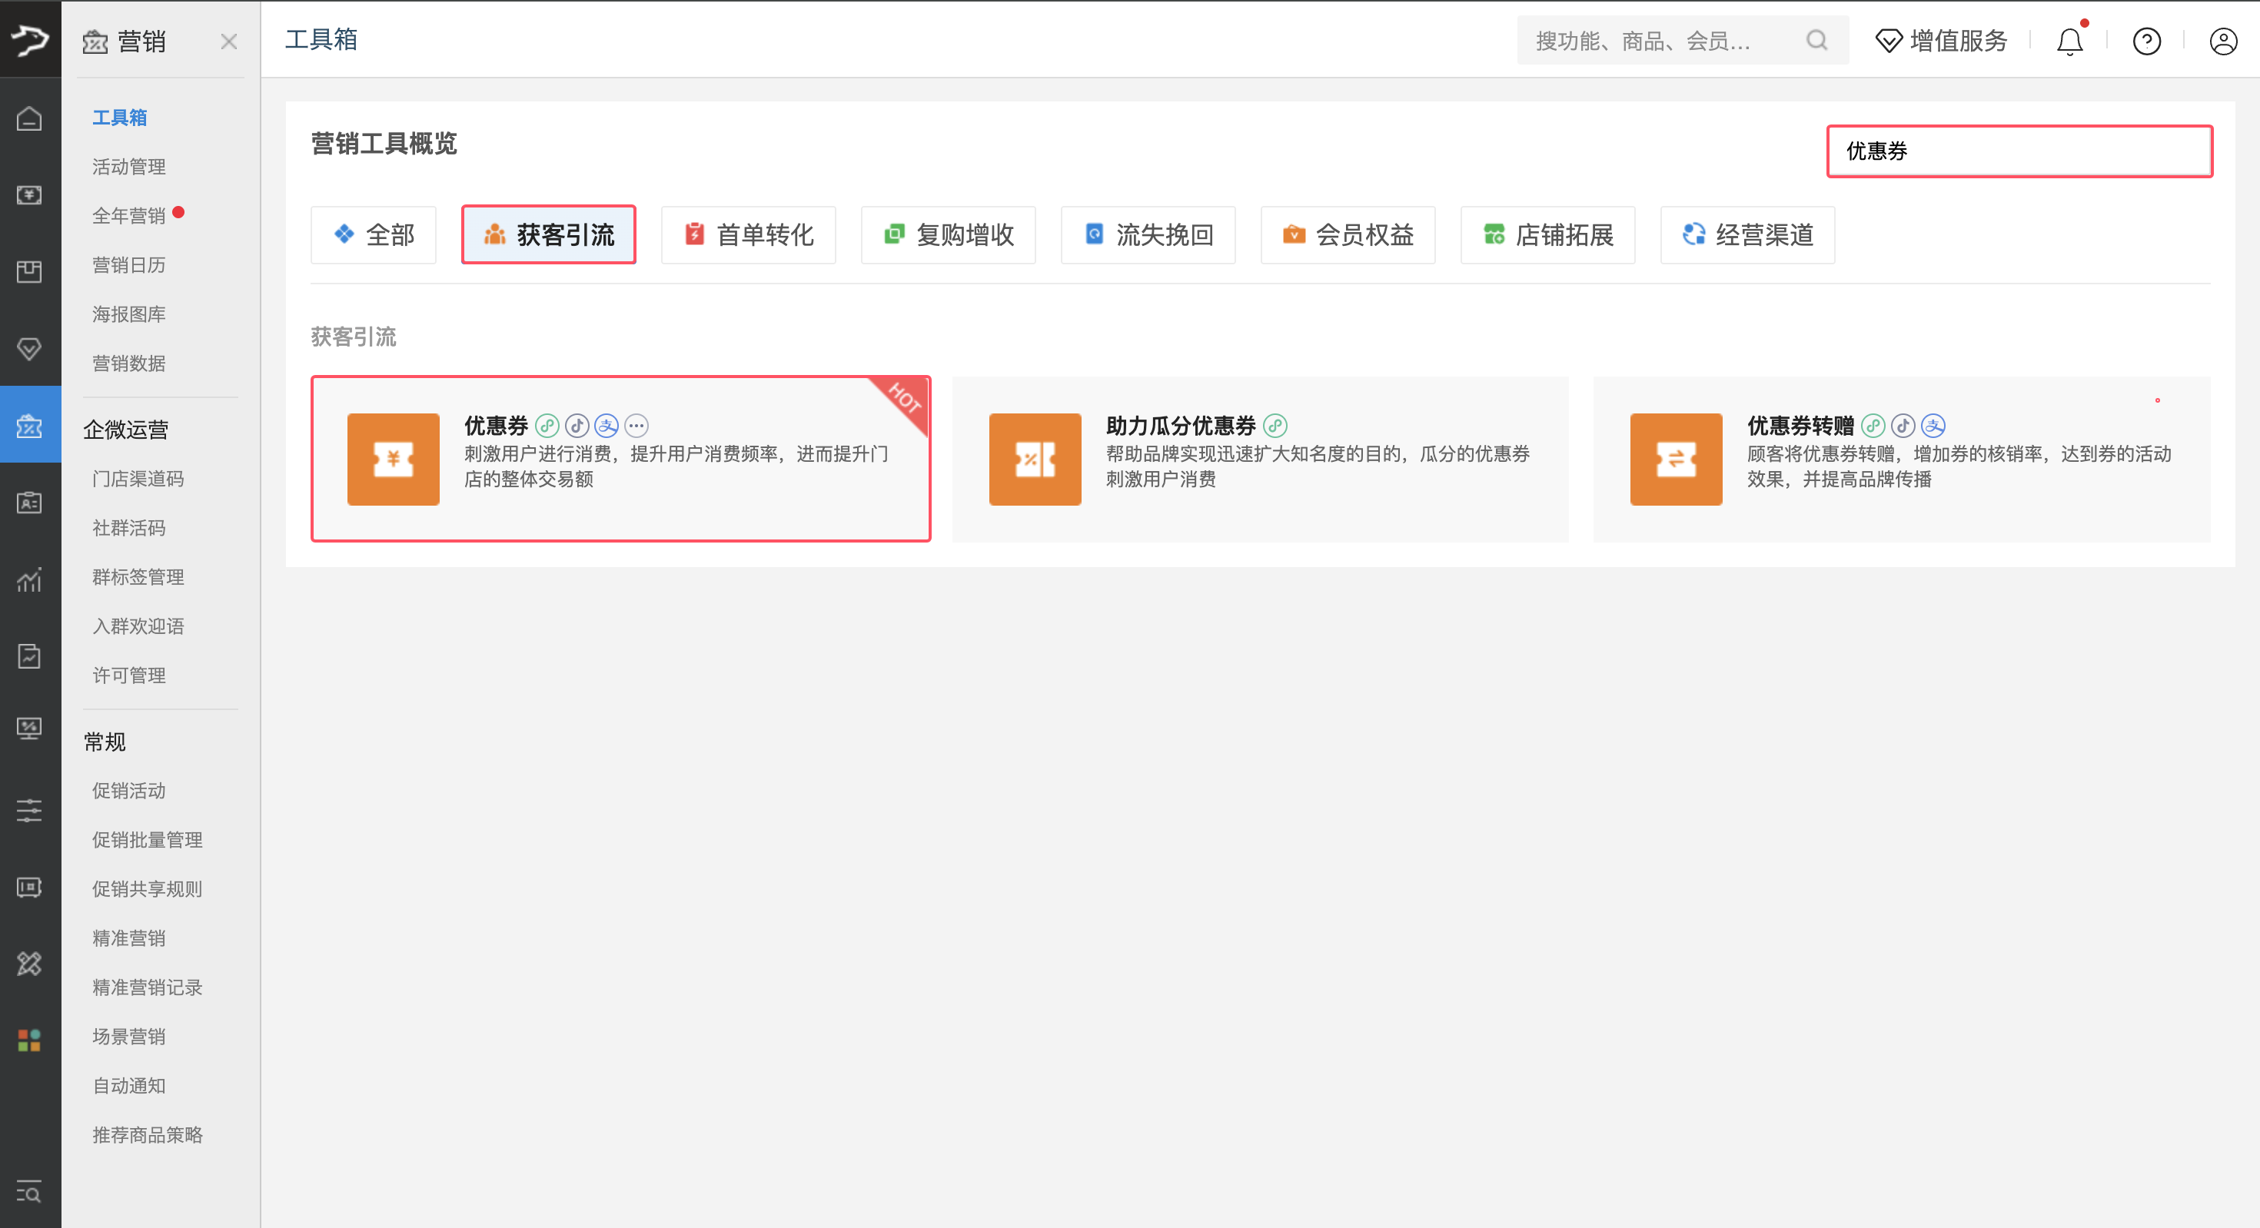This screenshot has height=1228, width=2260.
Task: Focus the tool search field containing 优惠券
Action: (x=2019, y=151)
